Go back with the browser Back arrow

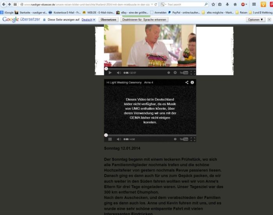pos(4,4)
